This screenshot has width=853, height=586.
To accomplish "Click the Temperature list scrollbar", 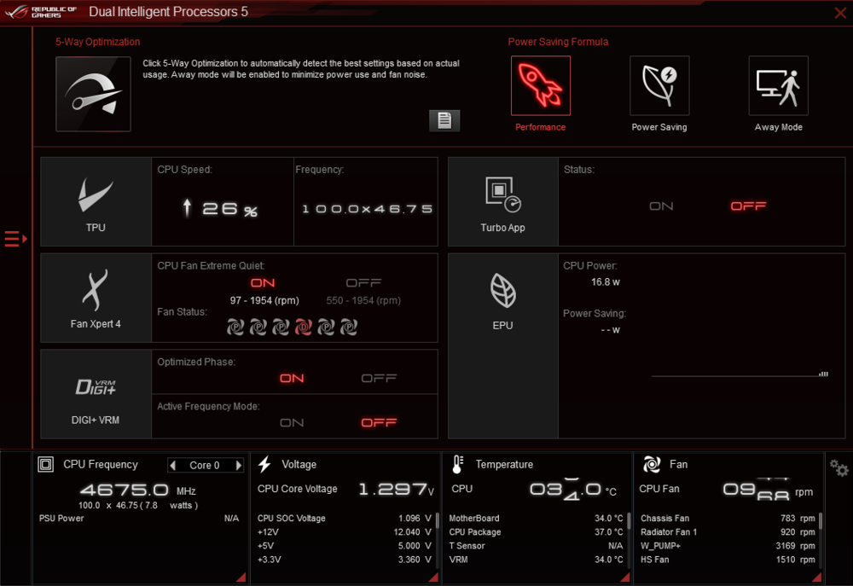I will point(630,521).
